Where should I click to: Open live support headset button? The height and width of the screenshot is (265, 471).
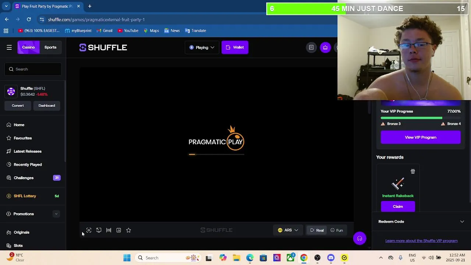point(360,239)
